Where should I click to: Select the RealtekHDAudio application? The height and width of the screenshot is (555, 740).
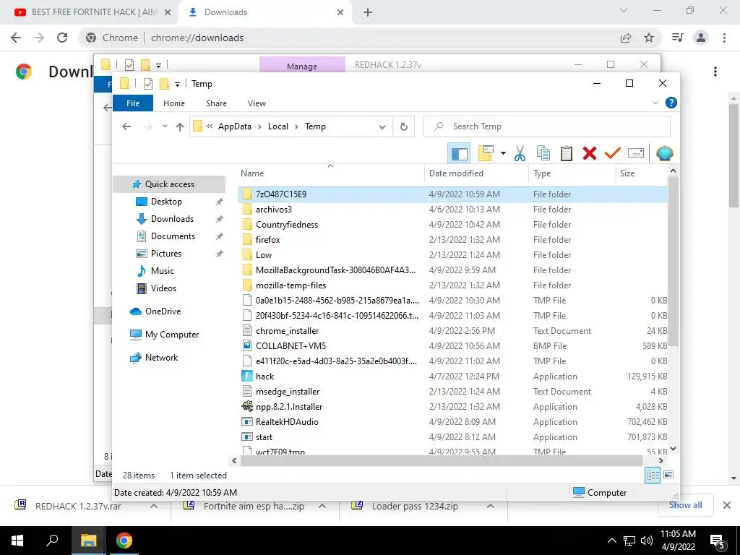pos(454,422)
